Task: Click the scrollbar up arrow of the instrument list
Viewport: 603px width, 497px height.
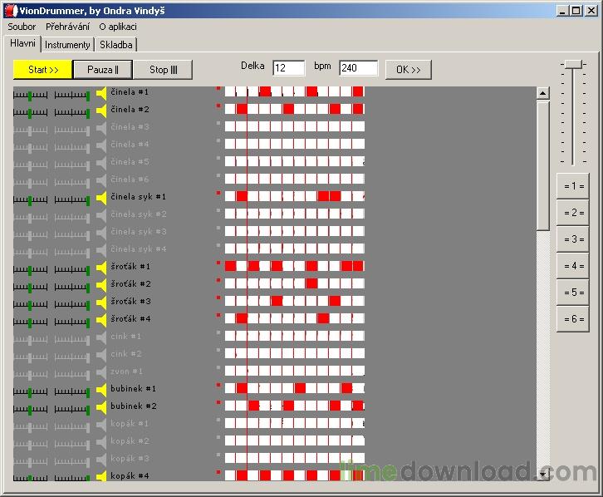Action: click(542, 93)
